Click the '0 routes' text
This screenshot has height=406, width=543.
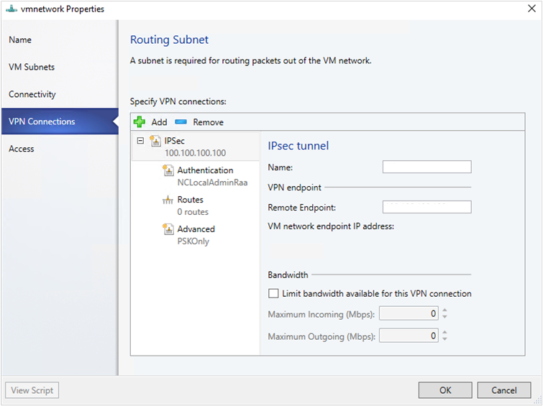click(x=193, y=212)
